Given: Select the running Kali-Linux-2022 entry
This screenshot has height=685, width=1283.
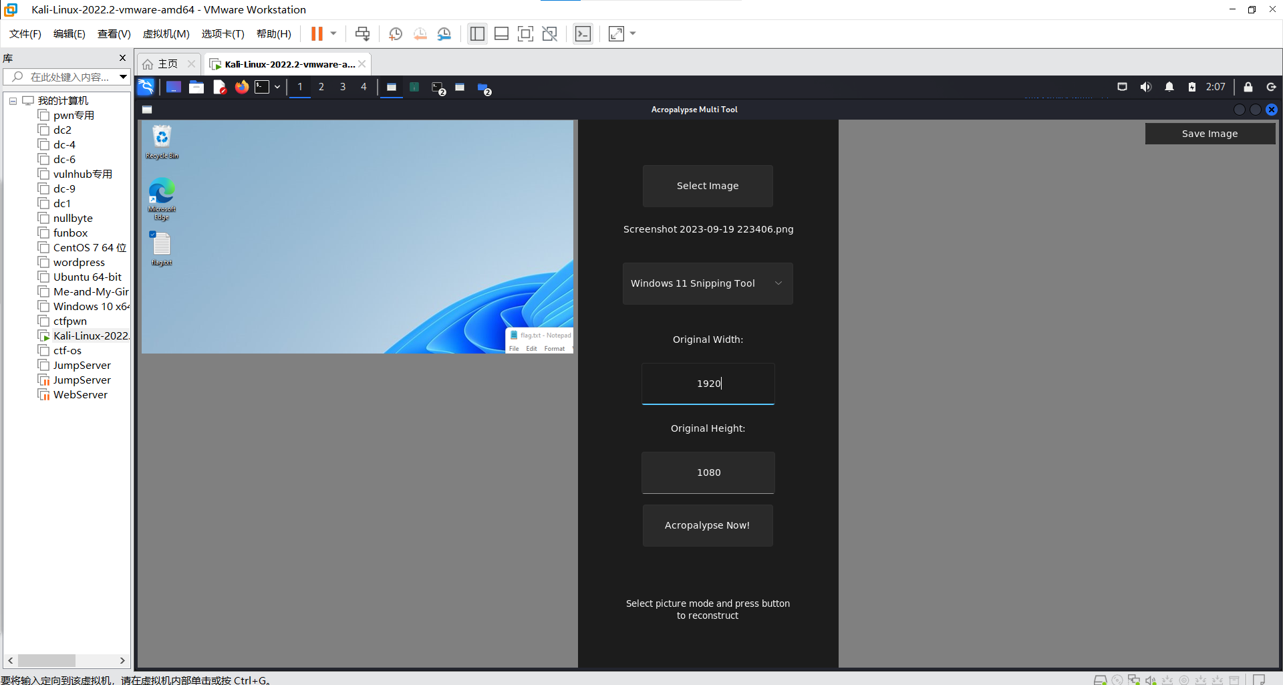Looking at the screenshot, I should [91, 336].
